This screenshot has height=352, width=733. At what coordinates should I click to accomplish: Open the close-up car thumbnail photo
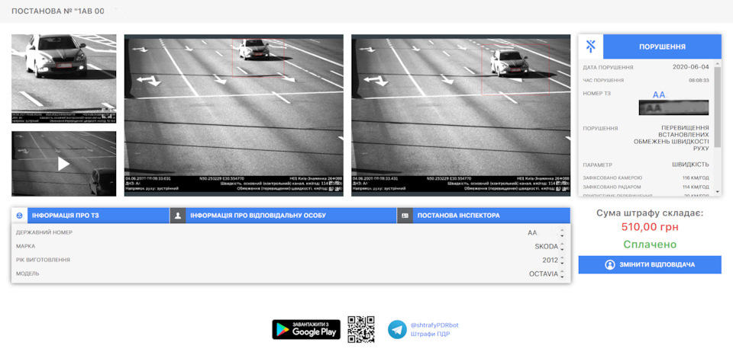point(64,78)
